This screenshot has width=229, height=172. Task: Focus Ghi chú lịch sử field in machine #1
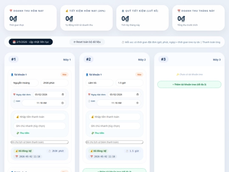click(39, 142)
